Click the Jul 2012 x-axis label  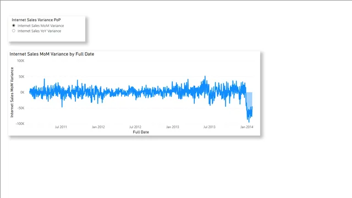(135, 127)
